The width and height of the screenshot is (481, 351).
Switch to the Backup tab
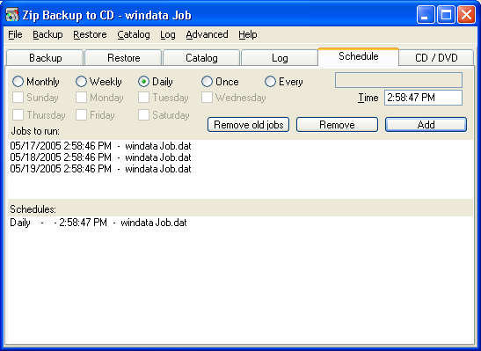pos(45,58)
